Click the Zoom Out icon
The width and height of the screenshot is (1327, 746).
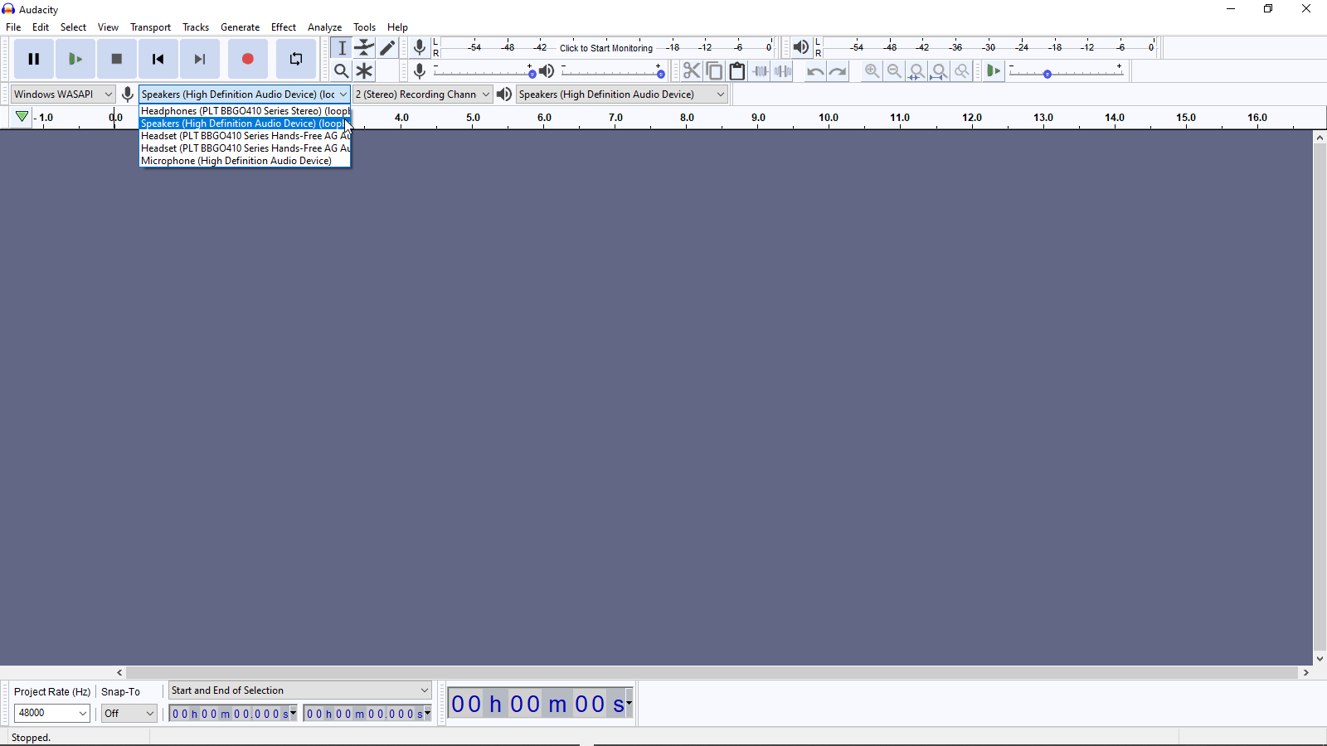(x=894, y=71)
